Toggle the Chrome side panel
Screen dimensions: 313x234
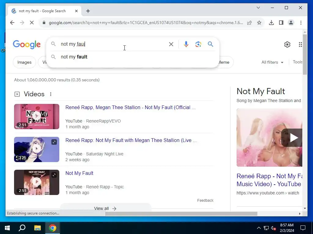point(281,23)
